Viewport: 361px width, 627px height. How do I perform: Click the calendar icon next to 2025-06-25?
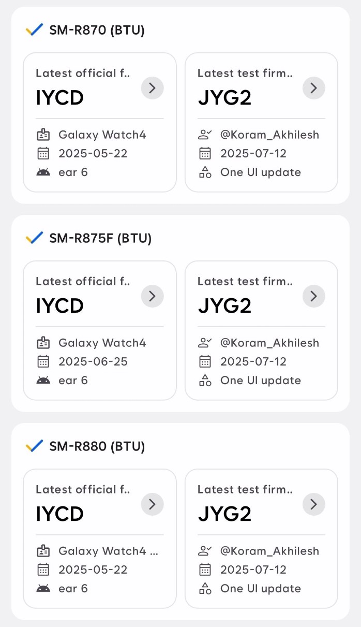tap(43, 361)
